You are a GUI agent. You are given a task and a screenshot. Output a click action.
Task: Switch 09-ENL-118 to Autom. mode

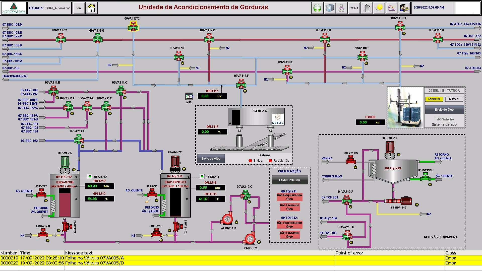click(x=454, y=99)
